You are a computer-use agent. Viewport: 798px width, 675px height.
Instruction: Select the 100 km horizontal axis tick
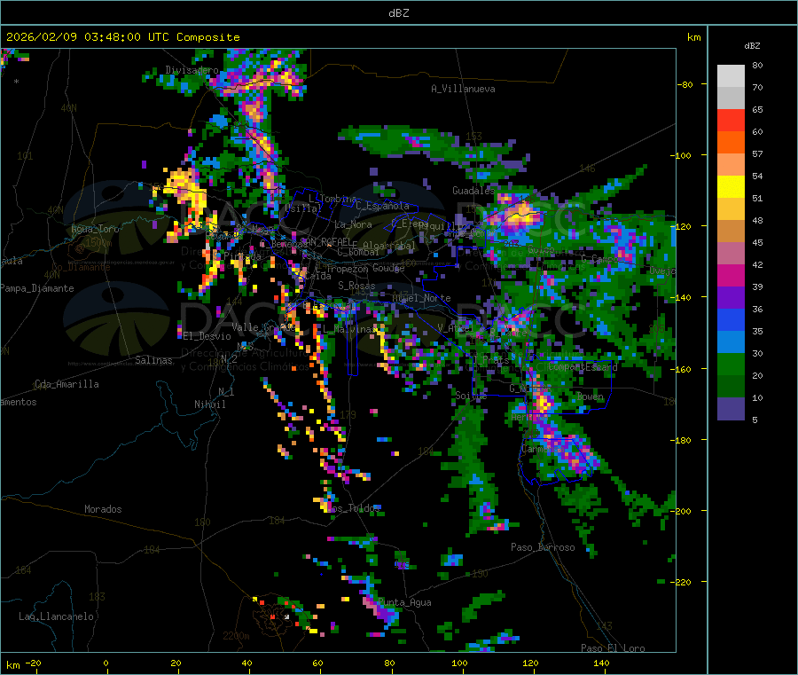459,663
